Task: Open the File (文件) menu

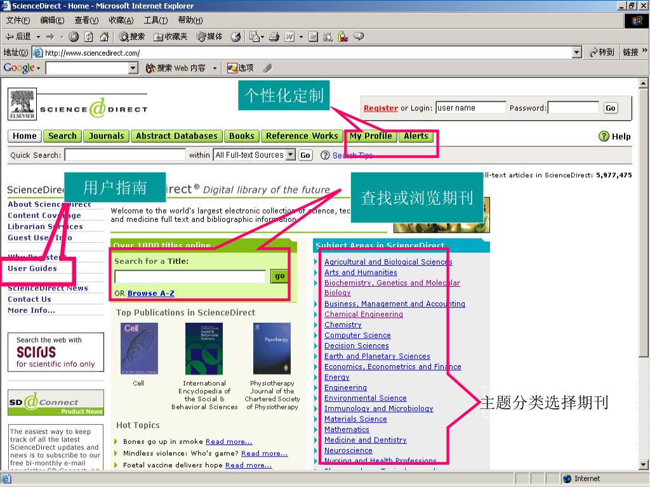Action: pyautogui.click(x=18, y=20)
